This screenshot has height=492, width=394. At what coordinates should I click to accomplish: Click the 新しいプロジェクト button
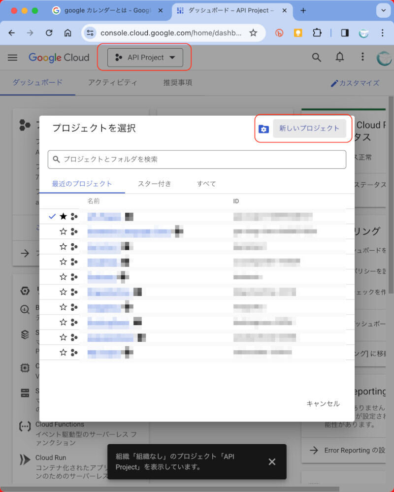coord(309,129)
